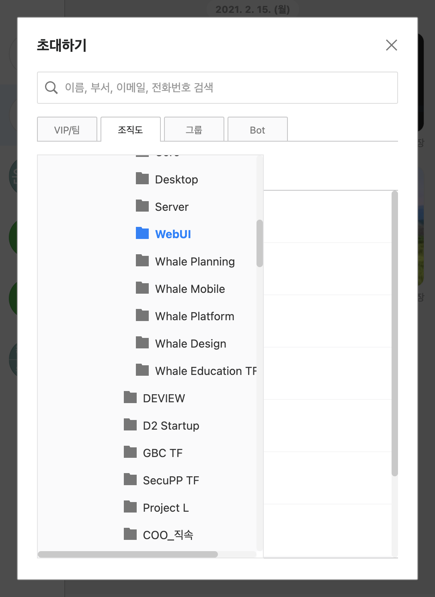Select Desktop in the organization tree
This screenshot has width=435, height=597.
tap(176, 179)
